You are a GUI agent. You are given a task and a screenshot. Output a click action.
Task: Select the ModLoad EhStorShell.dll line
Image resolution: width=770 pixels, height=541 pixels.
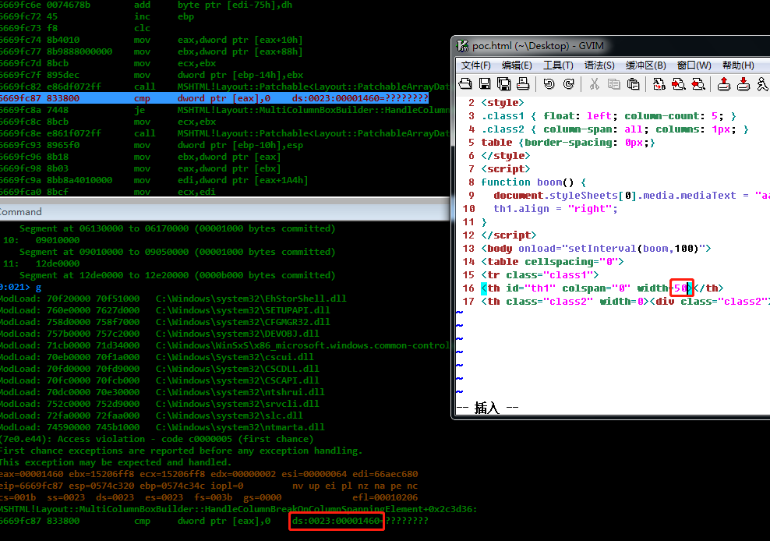tap(173, 299)
